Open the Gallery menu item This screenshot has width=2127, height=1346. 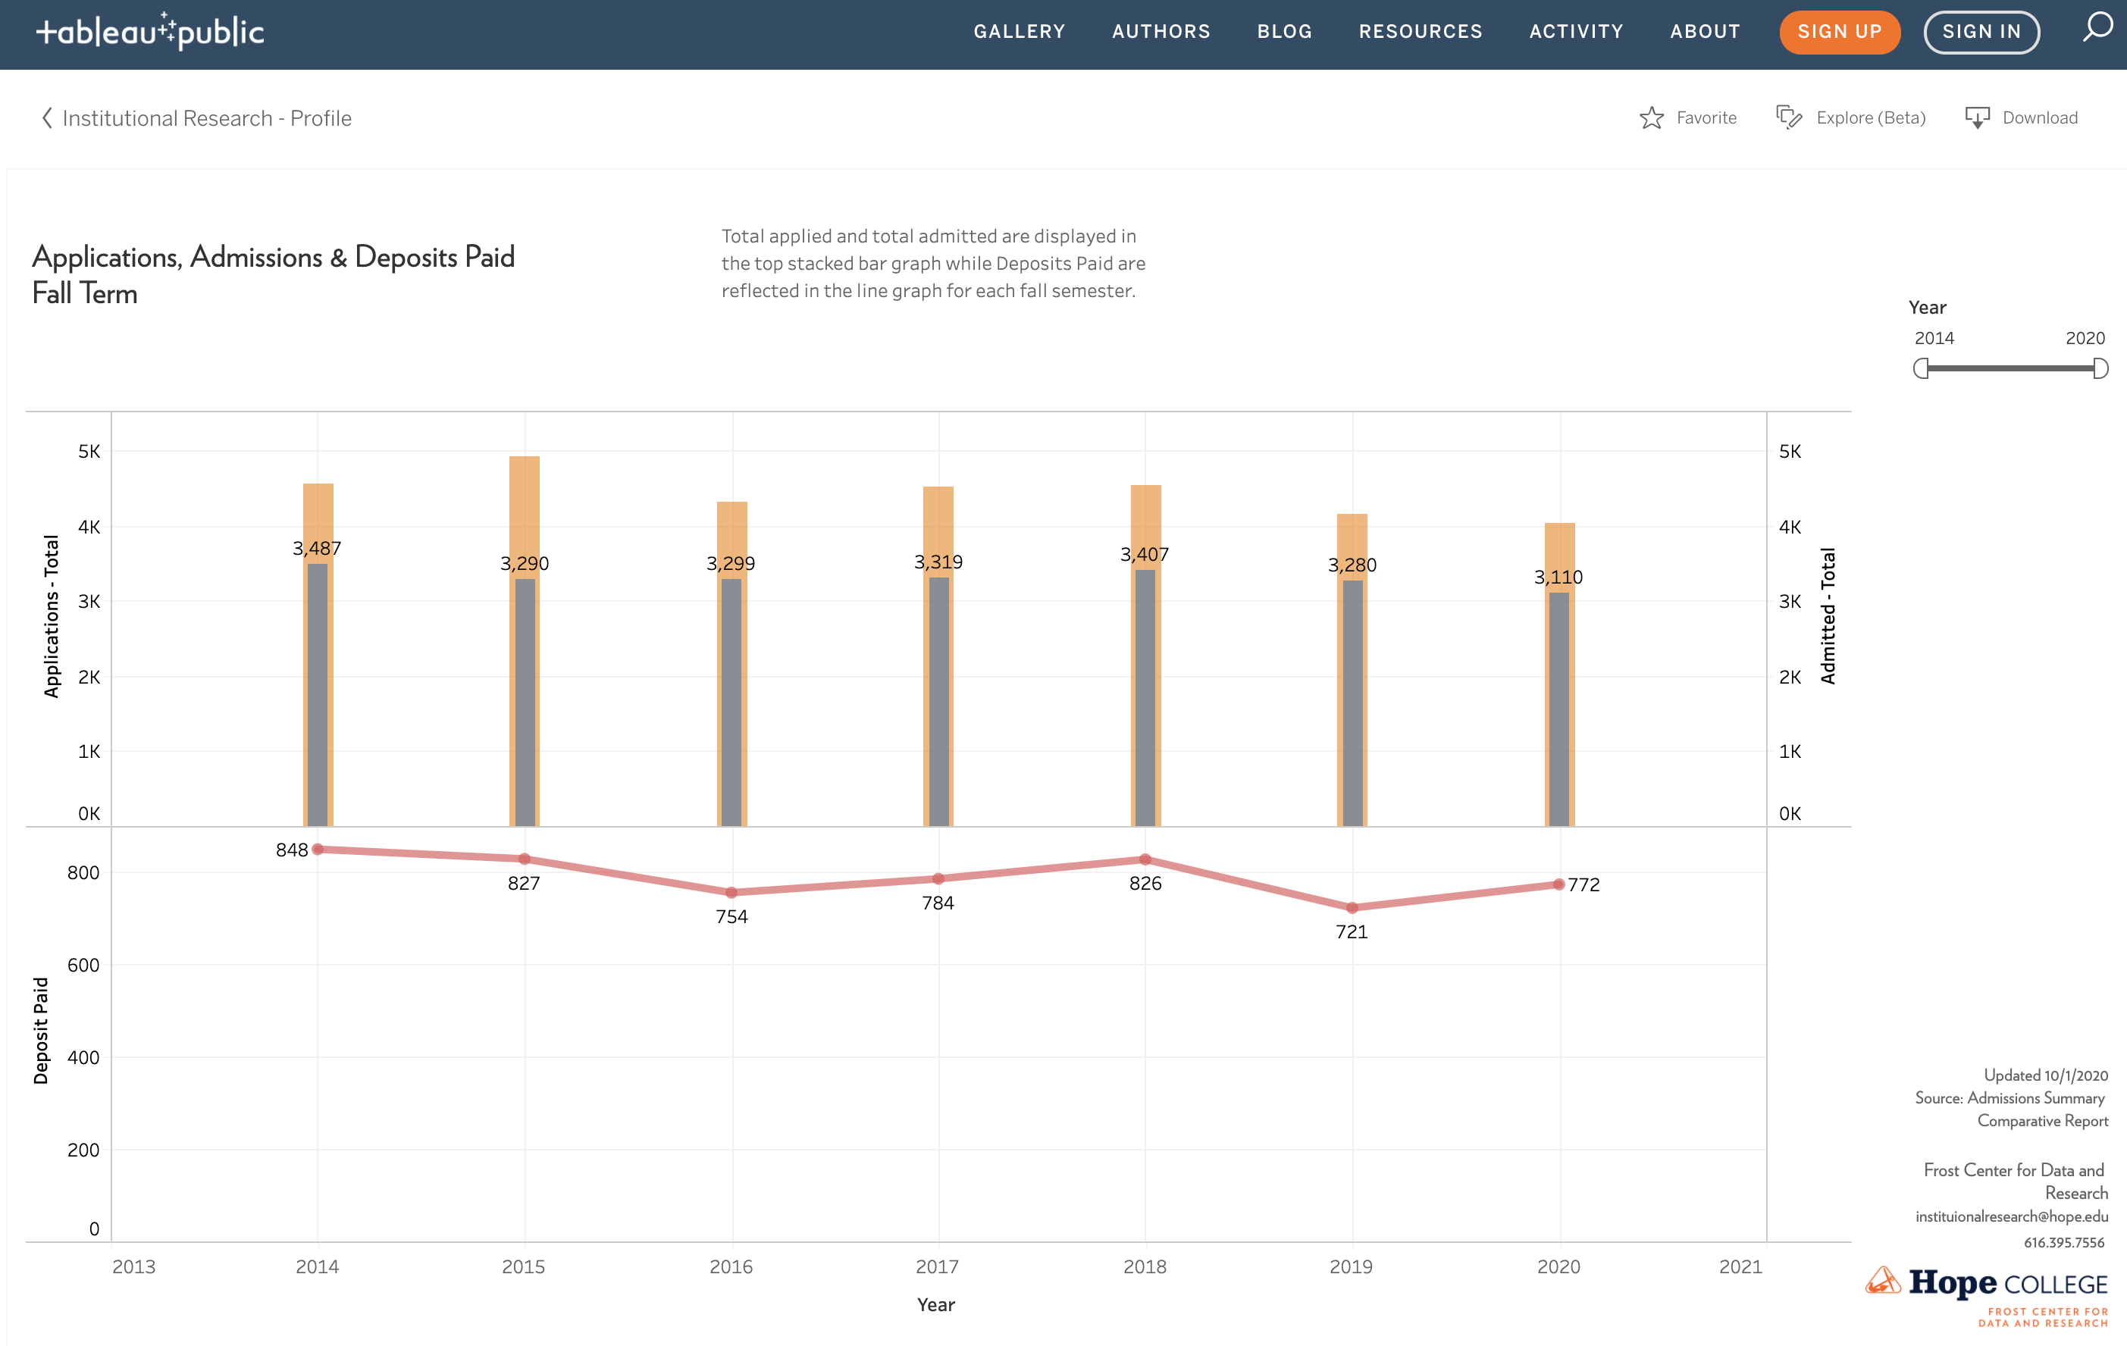(x=1020, y=32)
